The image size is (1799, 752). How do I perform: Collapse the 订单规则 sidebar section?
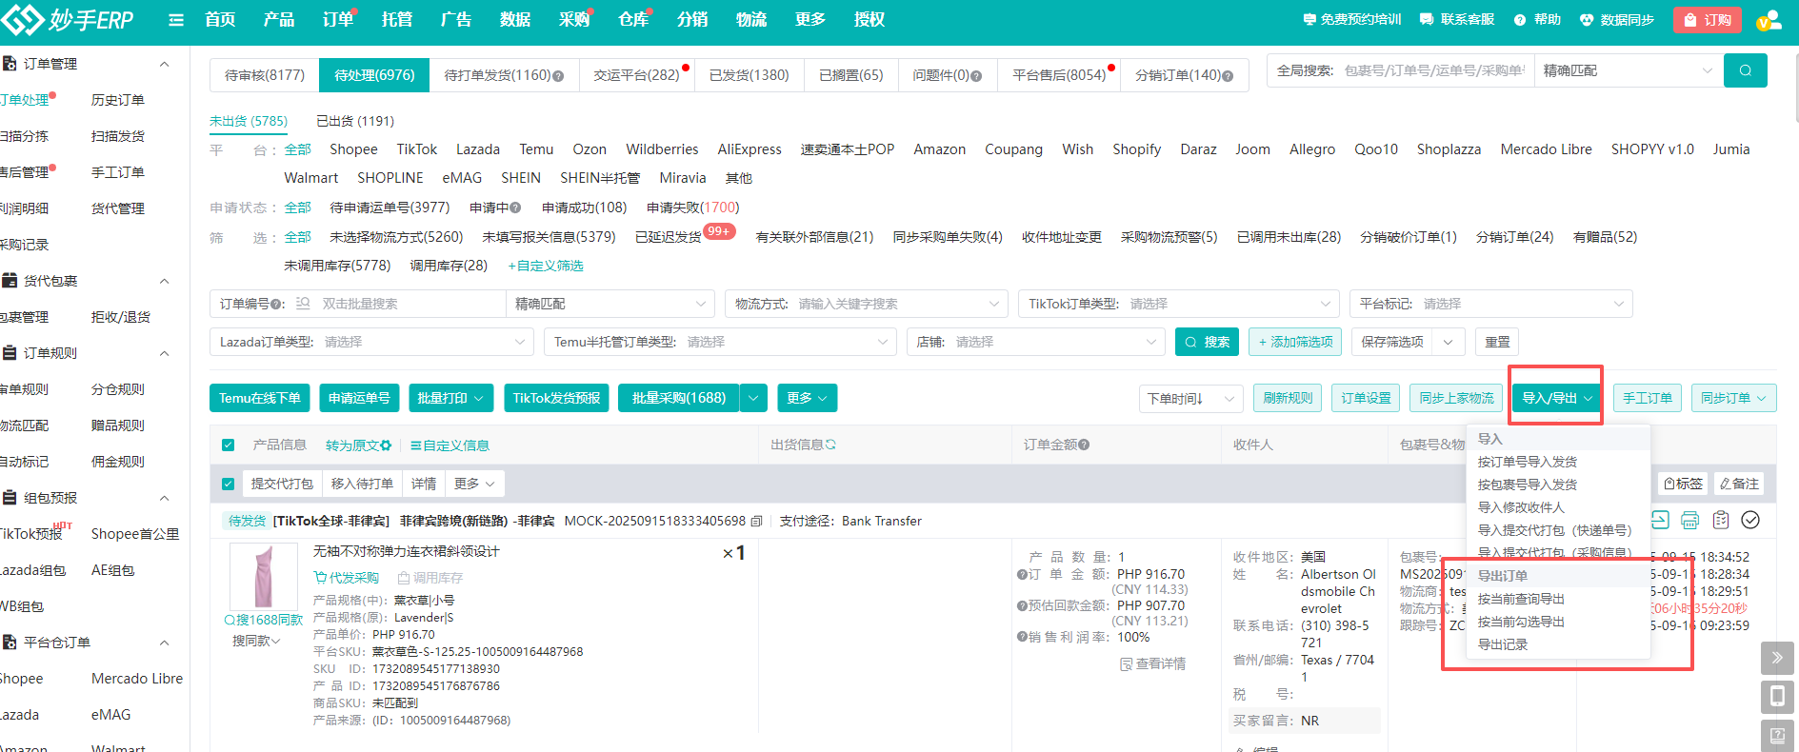pyautogui.click(x=164, y=353)
